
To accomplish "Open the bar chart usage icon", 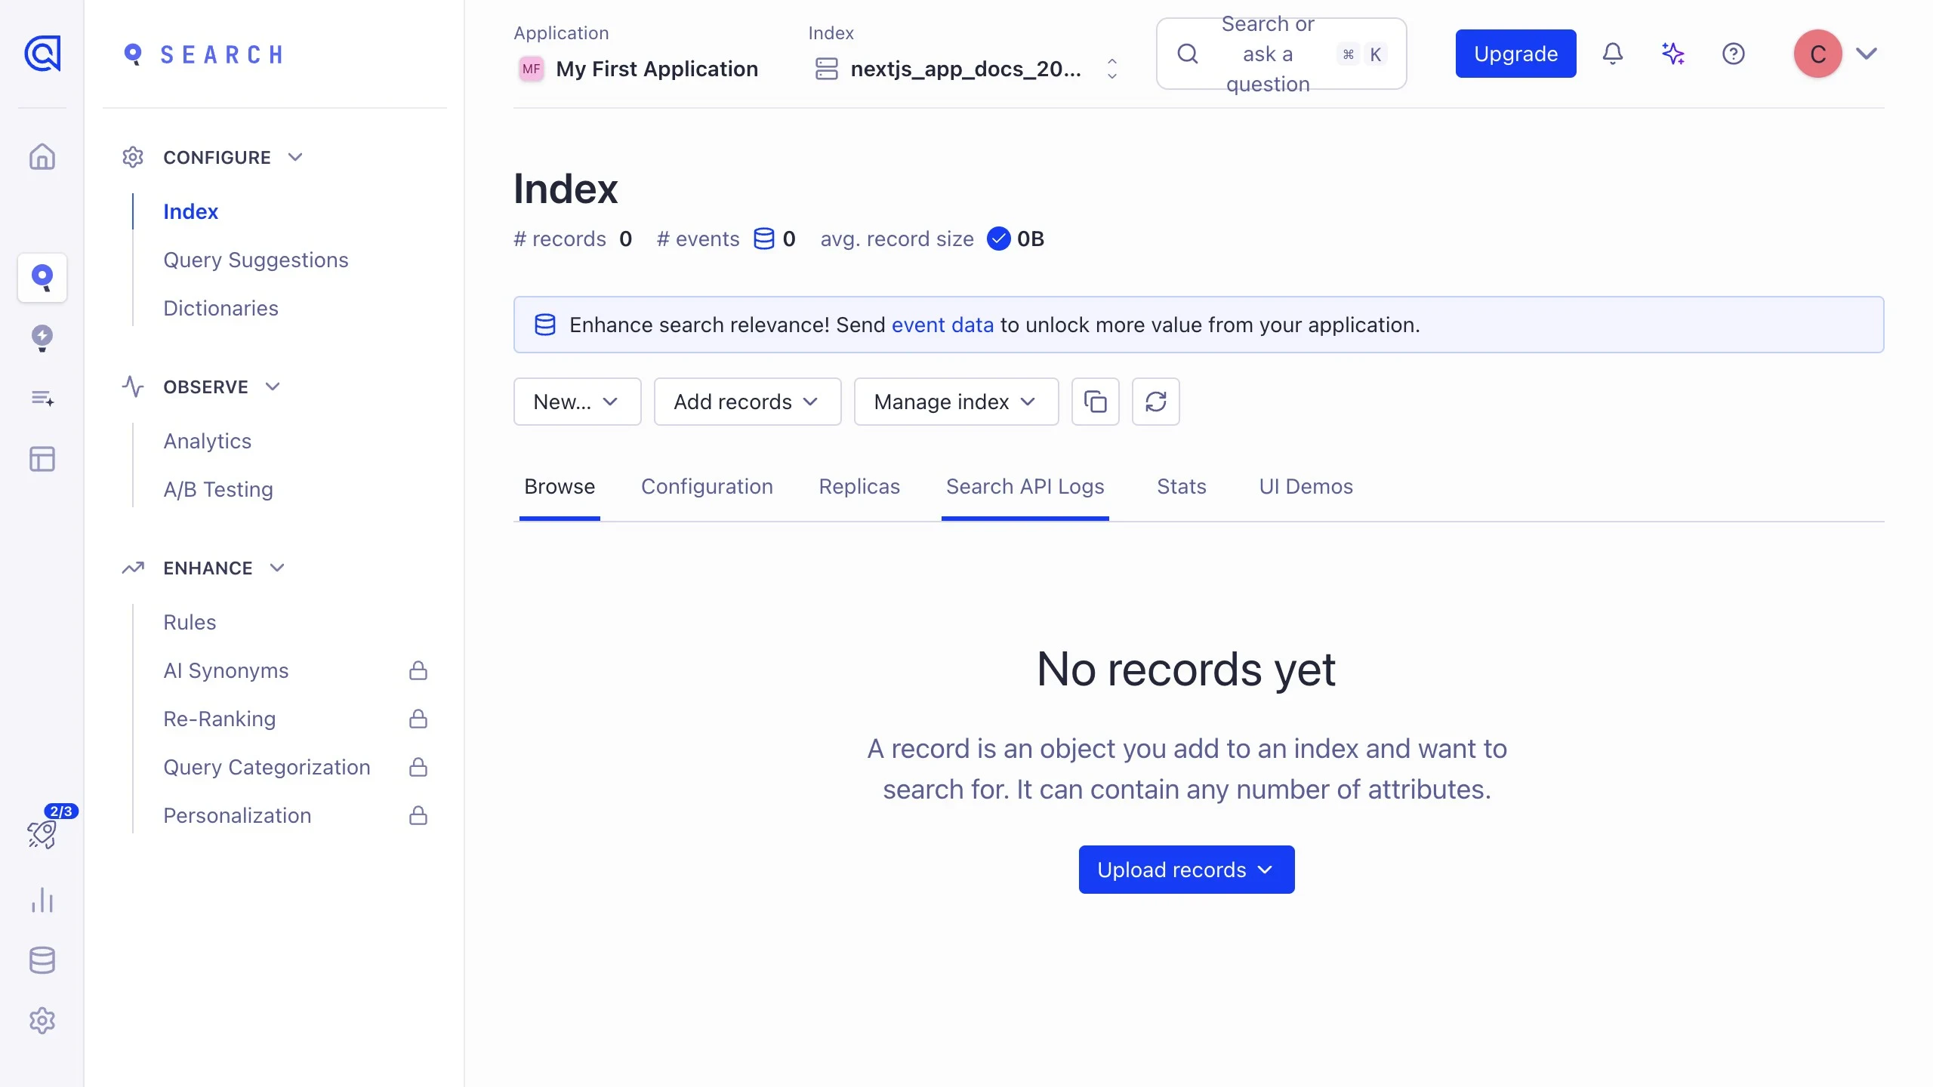I will [x=42, y=900].
